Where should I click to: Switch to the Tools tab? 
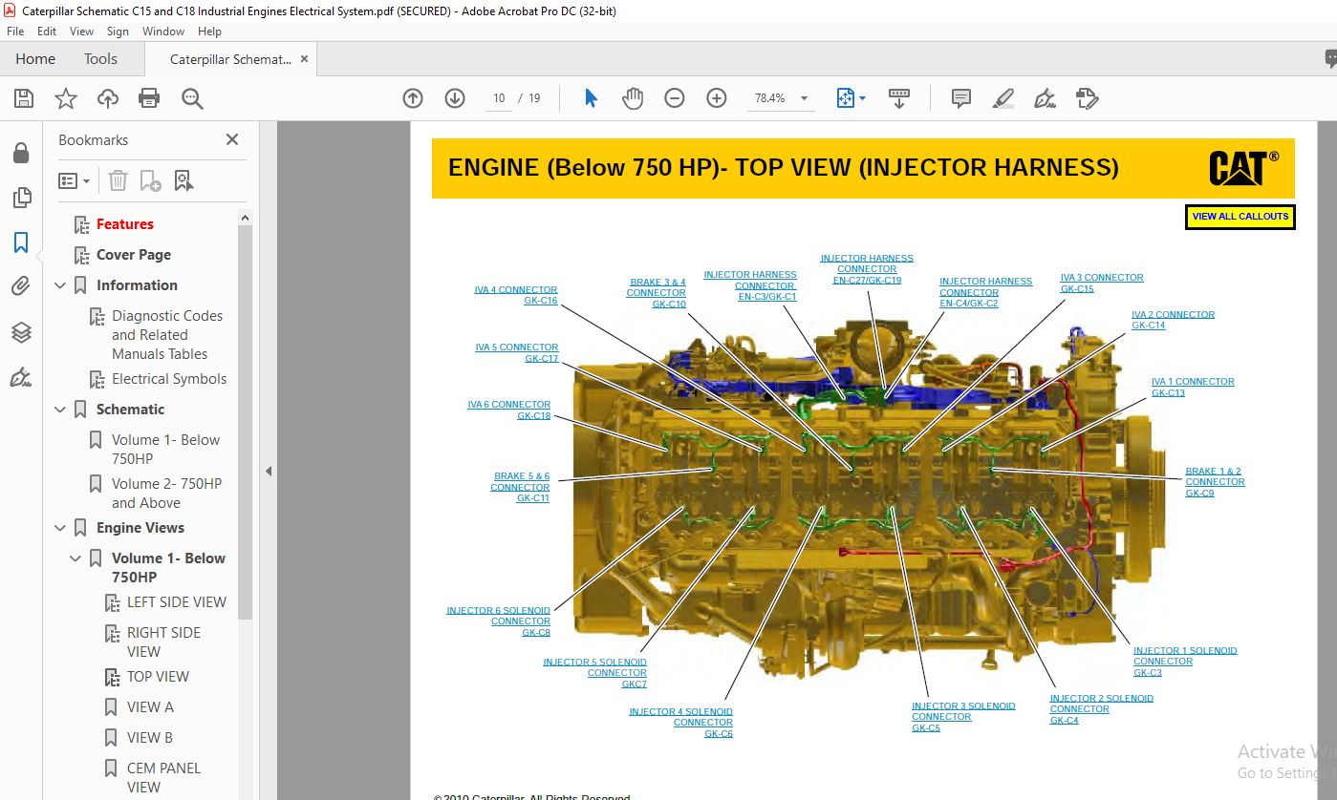coord(100,59)
